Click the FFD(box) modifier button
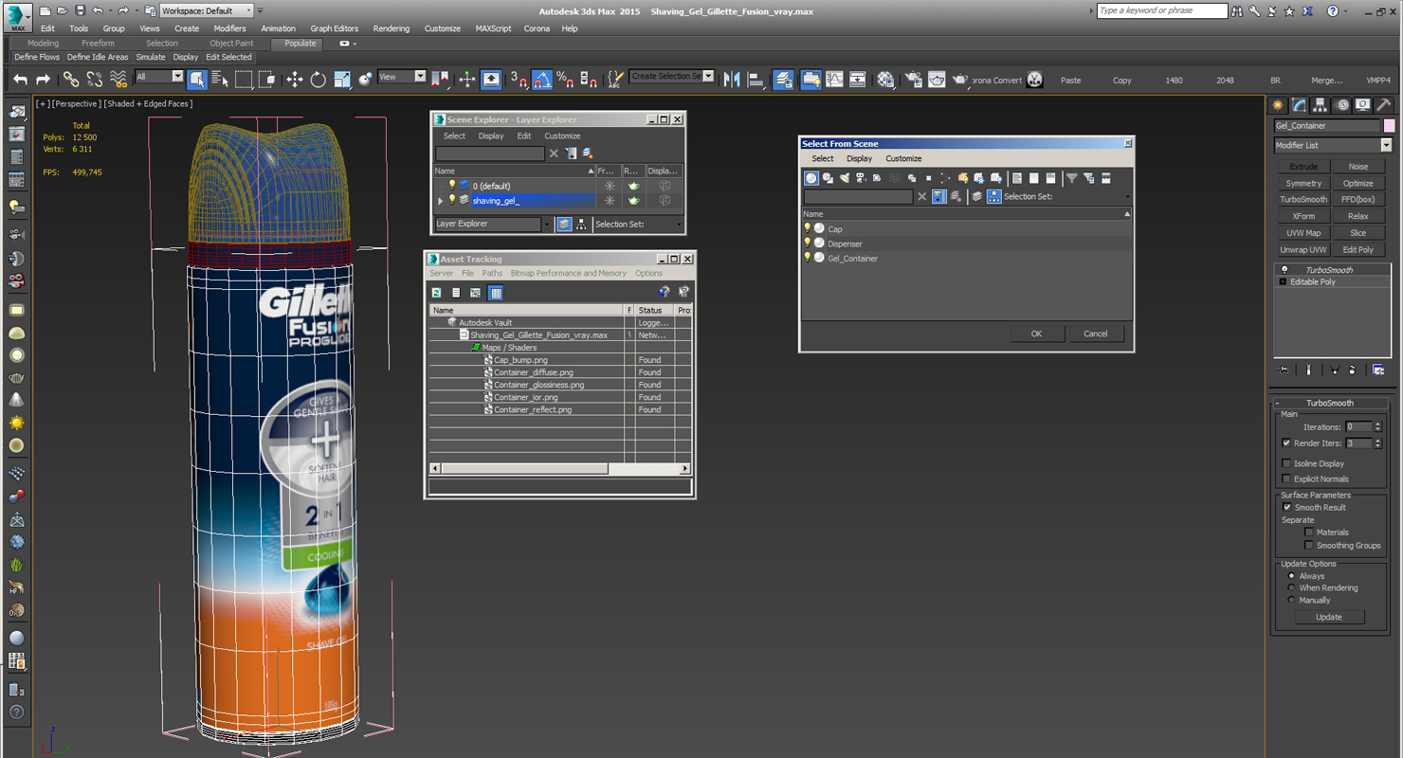This screenshot has width=1403, height=758. tap(1357, 200)
